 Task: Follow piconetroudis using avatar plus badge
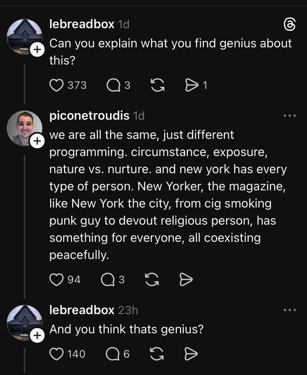[x=37, y=142]
